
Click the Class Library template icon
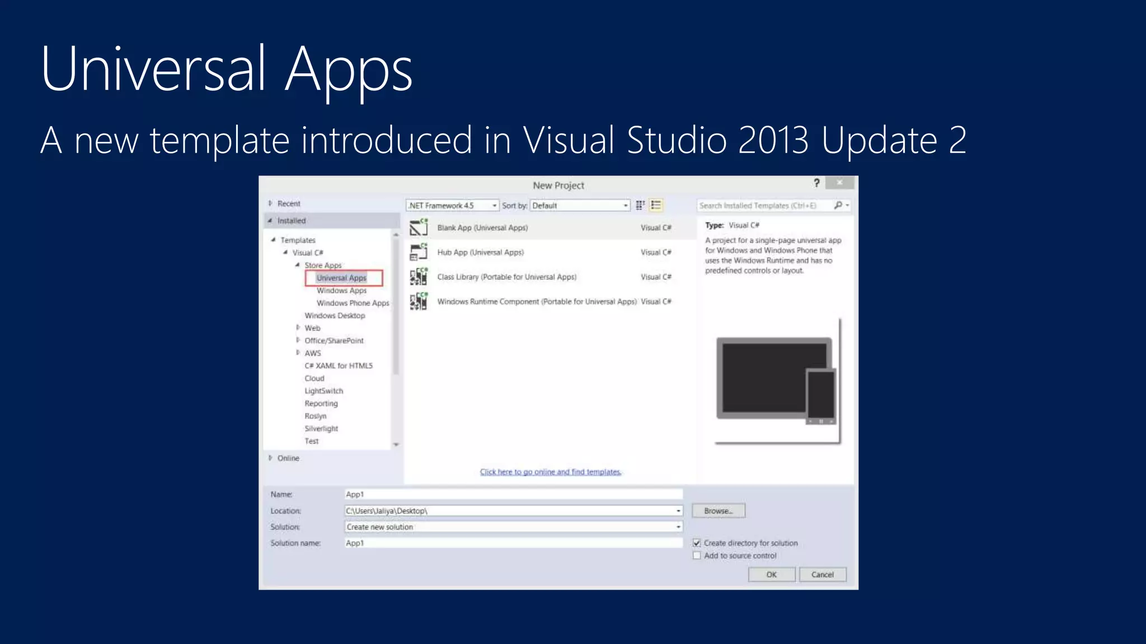tap(419, 277)
